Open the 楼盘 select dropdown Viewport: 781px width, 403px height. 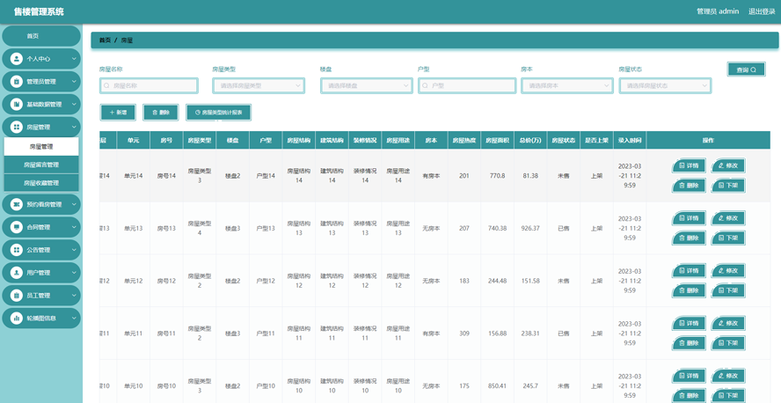[366, 85]
